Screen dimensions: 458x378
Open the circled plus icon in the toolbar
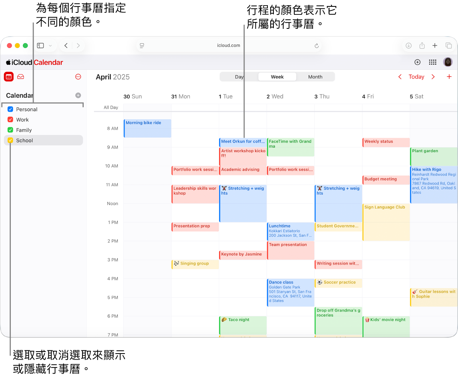point(417,62)
